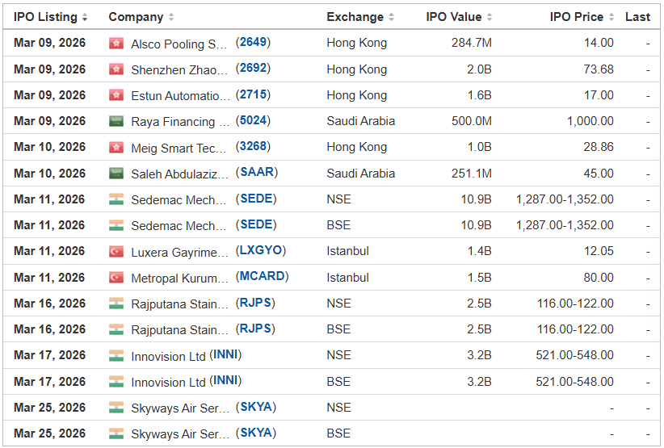
Task: Open Estun Automatio... company name
Action: tap(180, 96)
